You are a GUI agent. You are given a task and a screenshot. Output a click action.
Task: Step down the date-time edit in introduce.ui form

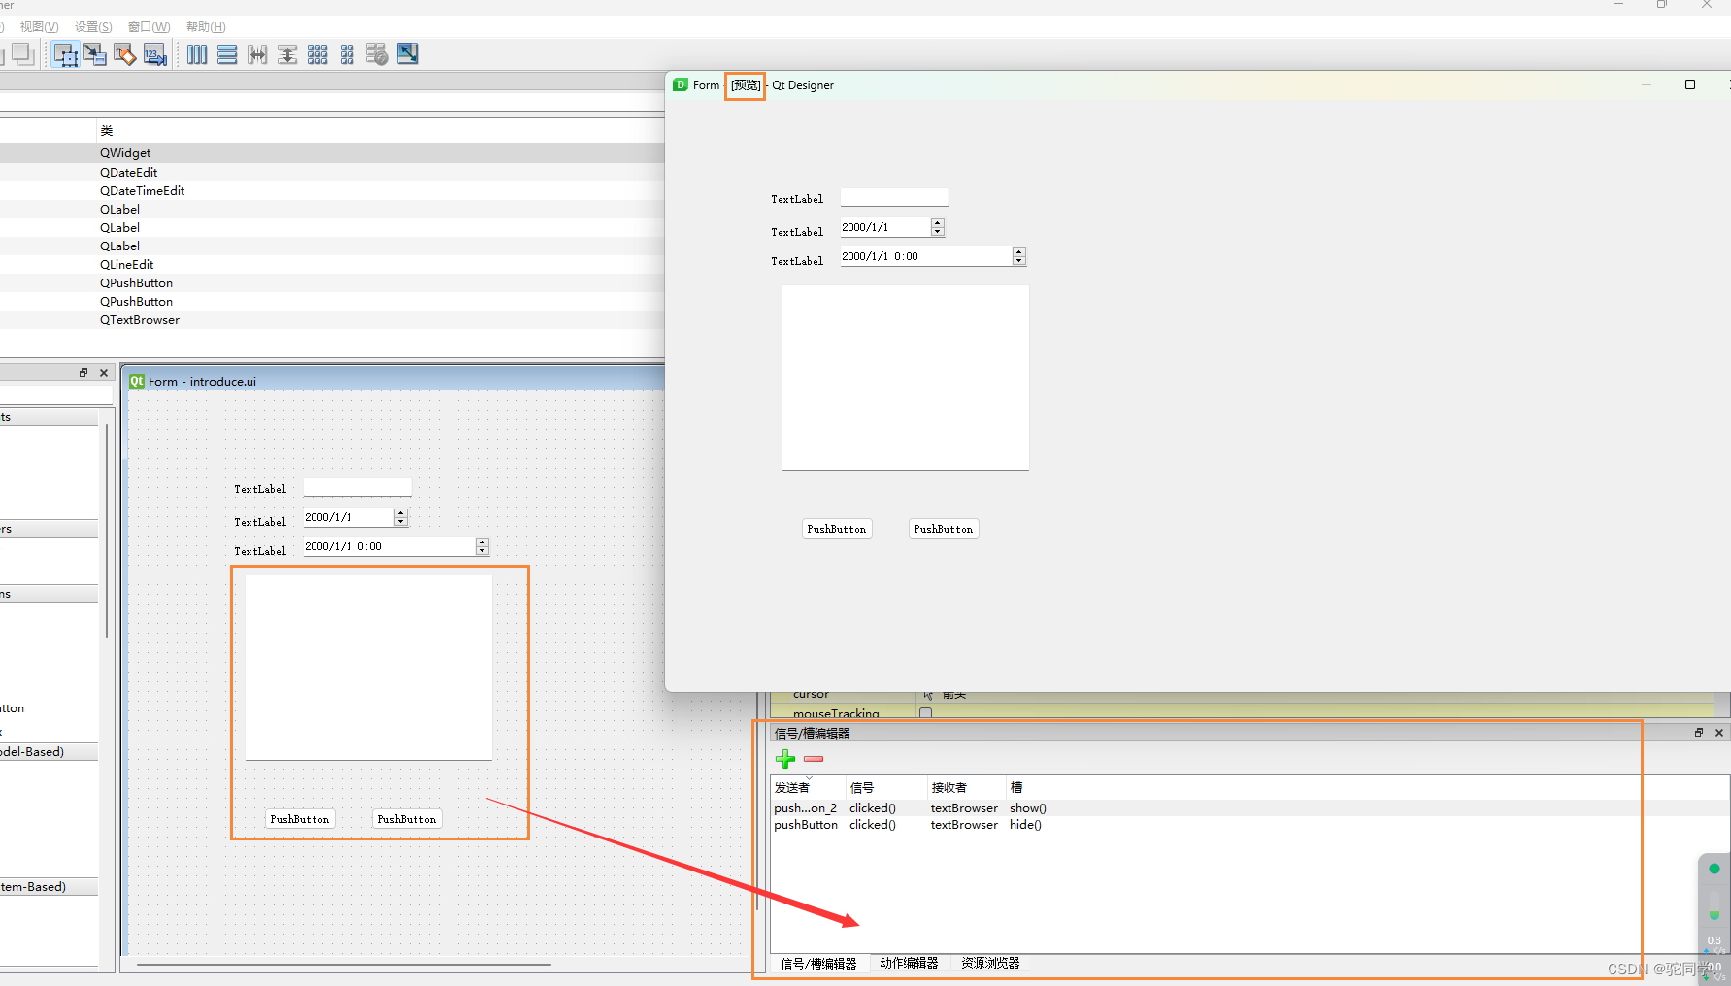coord(483,551)
